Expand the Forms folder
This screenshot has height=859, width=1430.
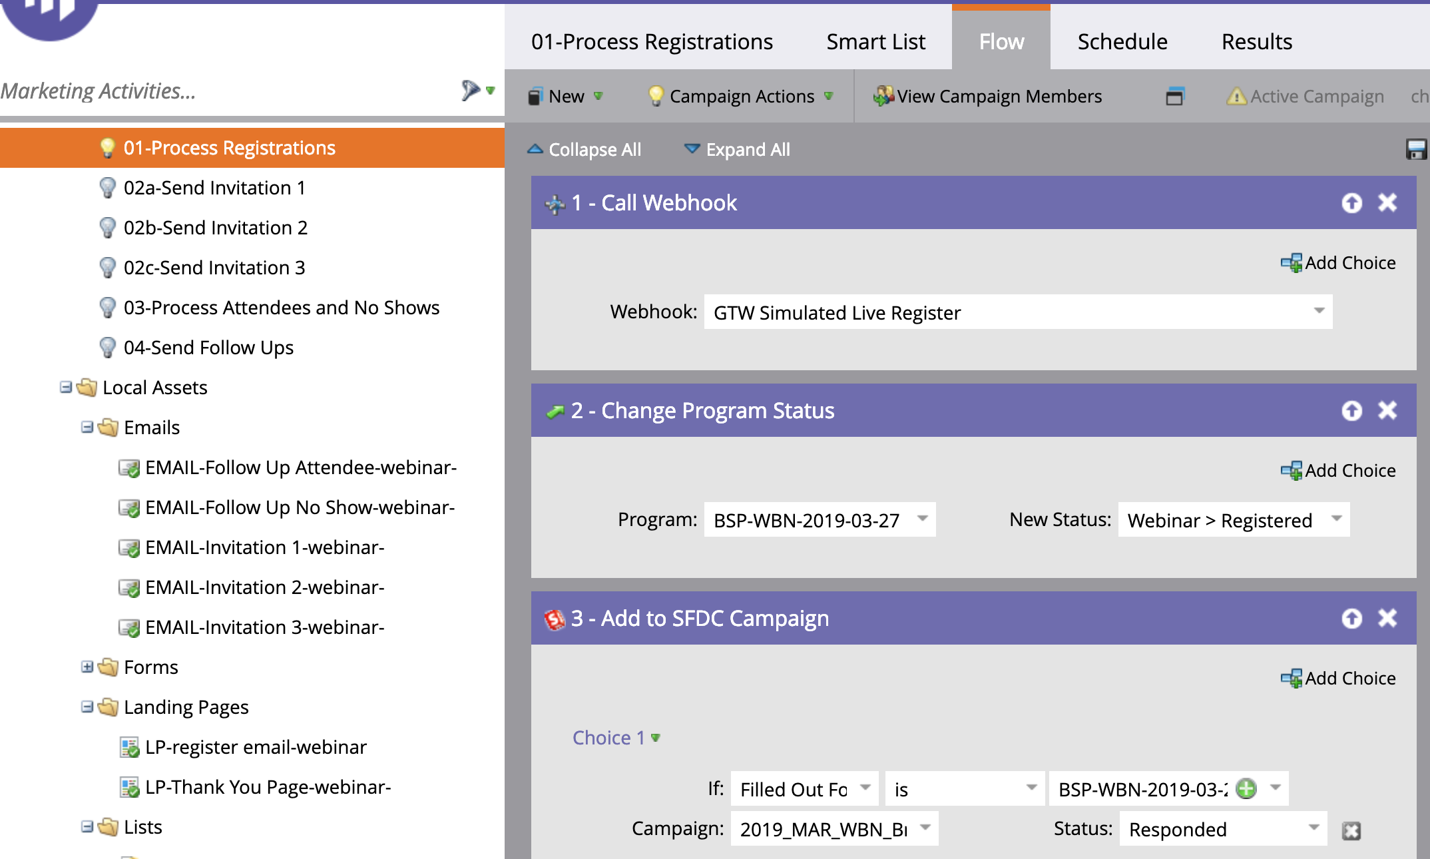(89, 667)
